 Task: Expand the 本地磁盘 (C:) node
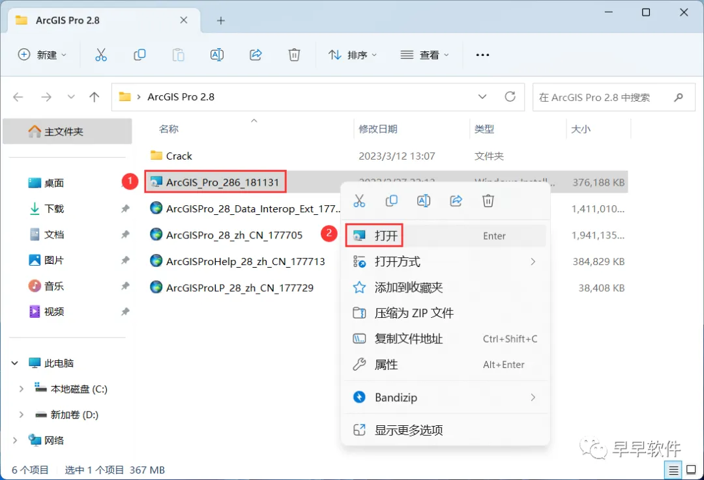point(21,389)
